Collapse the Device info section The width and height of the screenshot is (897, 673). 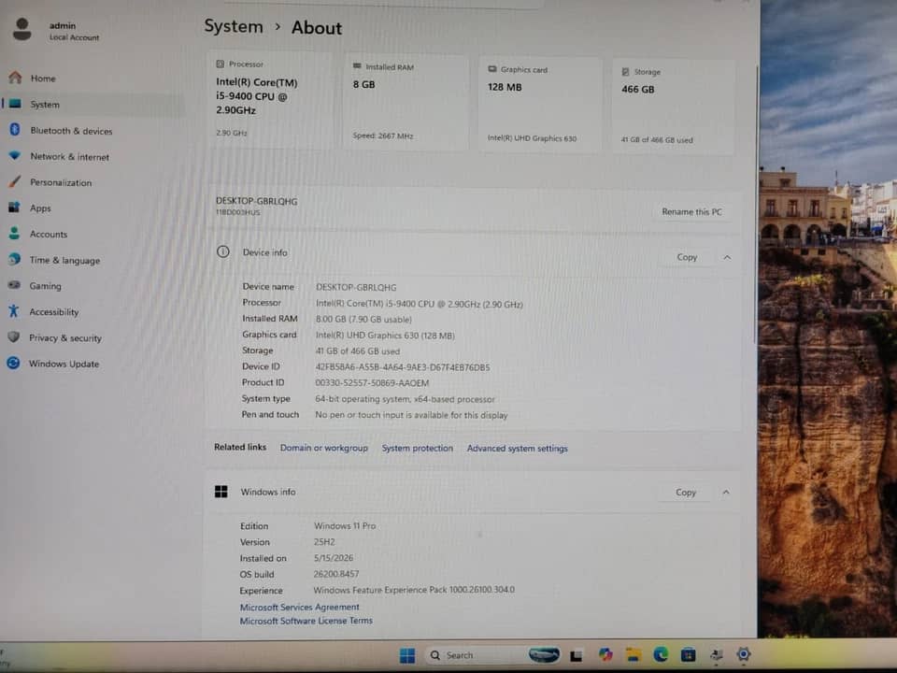point(727,258)
